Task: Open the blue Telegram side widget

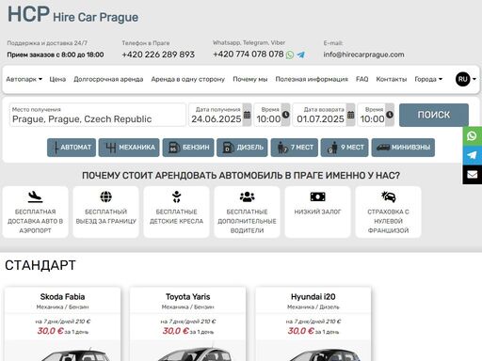Action: [472, 155]
